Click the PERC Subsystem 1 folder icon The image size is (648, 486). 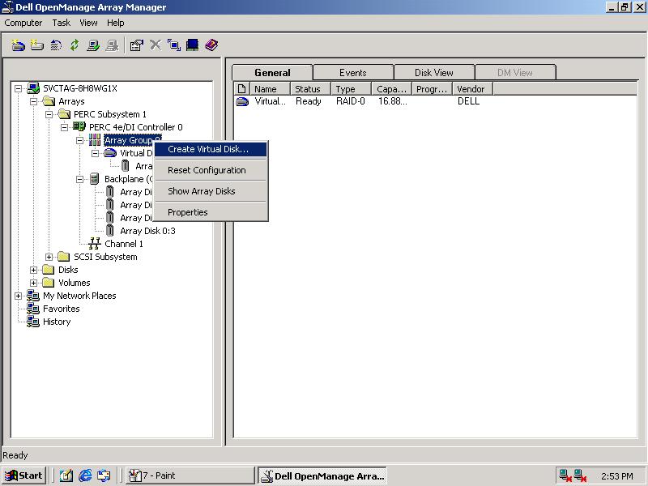[x=64, y=114]
